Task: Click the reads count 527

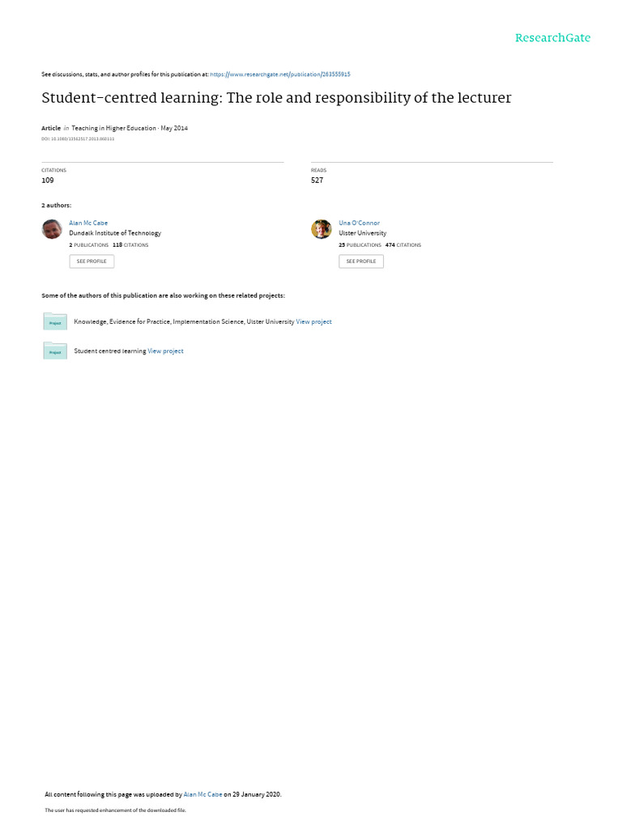Action: pos(317,181)
